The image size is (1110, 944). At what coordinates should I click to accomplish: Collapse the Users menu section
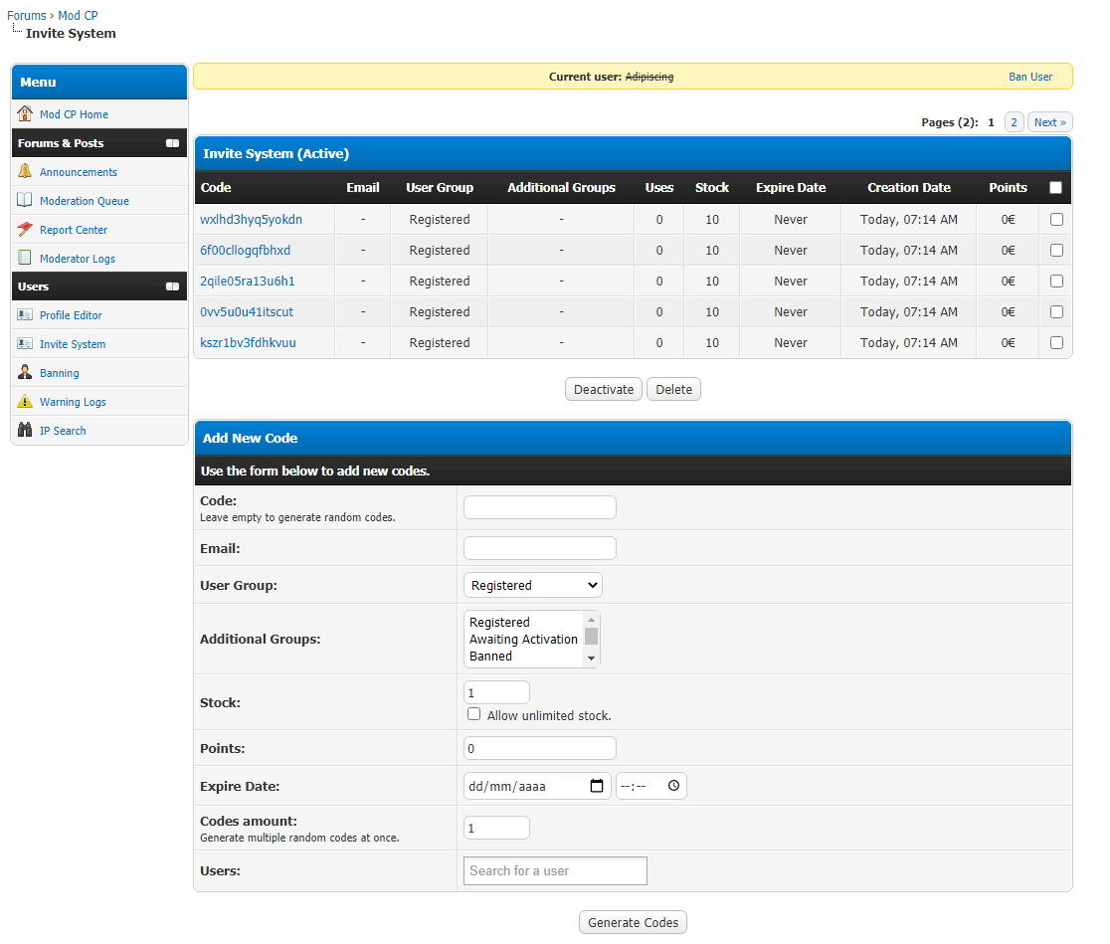click(173, 286)
